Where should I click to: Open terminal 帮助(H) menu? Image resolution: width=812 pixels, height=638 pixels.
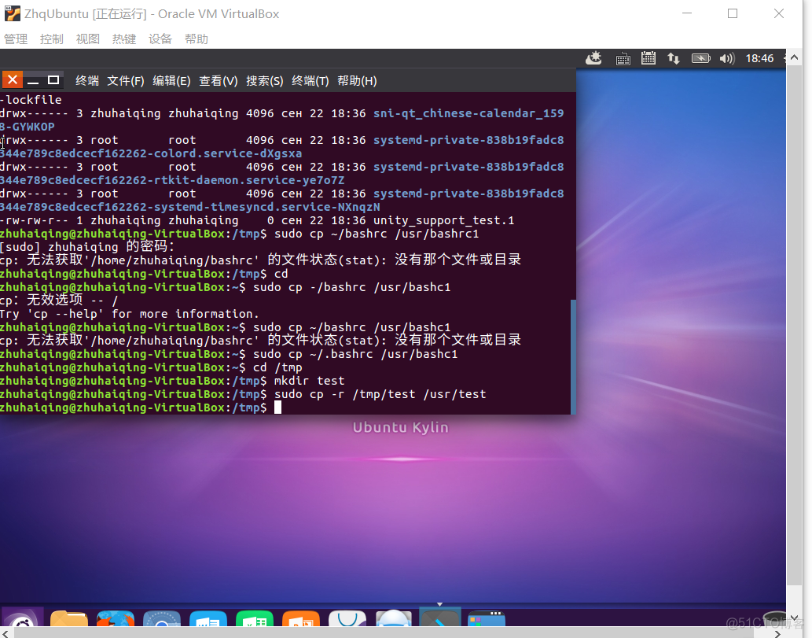coord(357,81)
